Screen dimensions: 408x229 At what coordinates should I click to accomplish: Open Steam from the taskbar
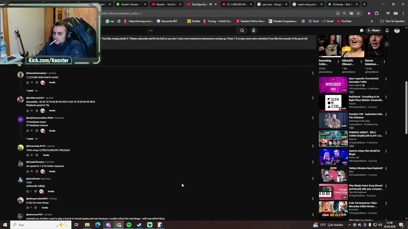139,225
